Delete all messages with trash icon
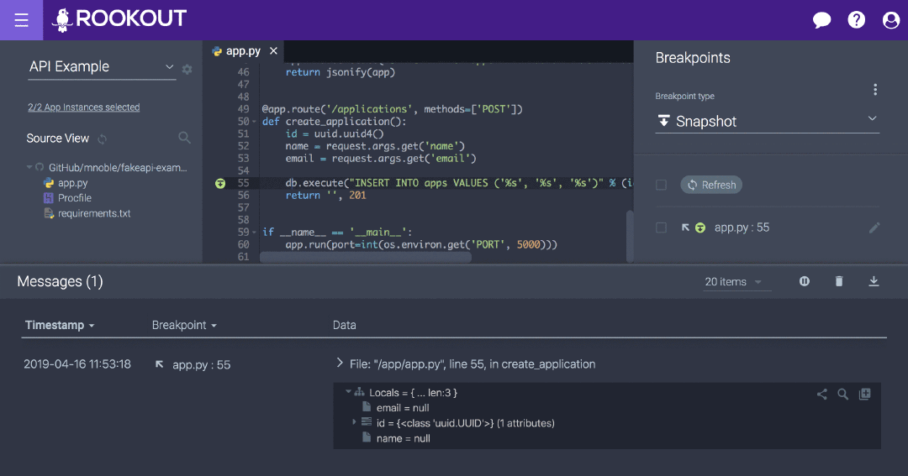908x476 pixels. [x=839, y=281]
